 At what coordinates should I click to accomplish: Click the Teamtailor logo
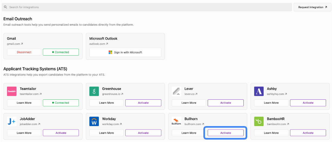point(12,91)
